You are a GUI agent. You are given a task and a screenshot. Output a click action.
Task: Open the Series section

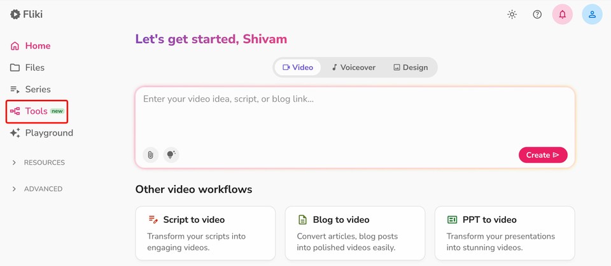[x=38, y=89]
